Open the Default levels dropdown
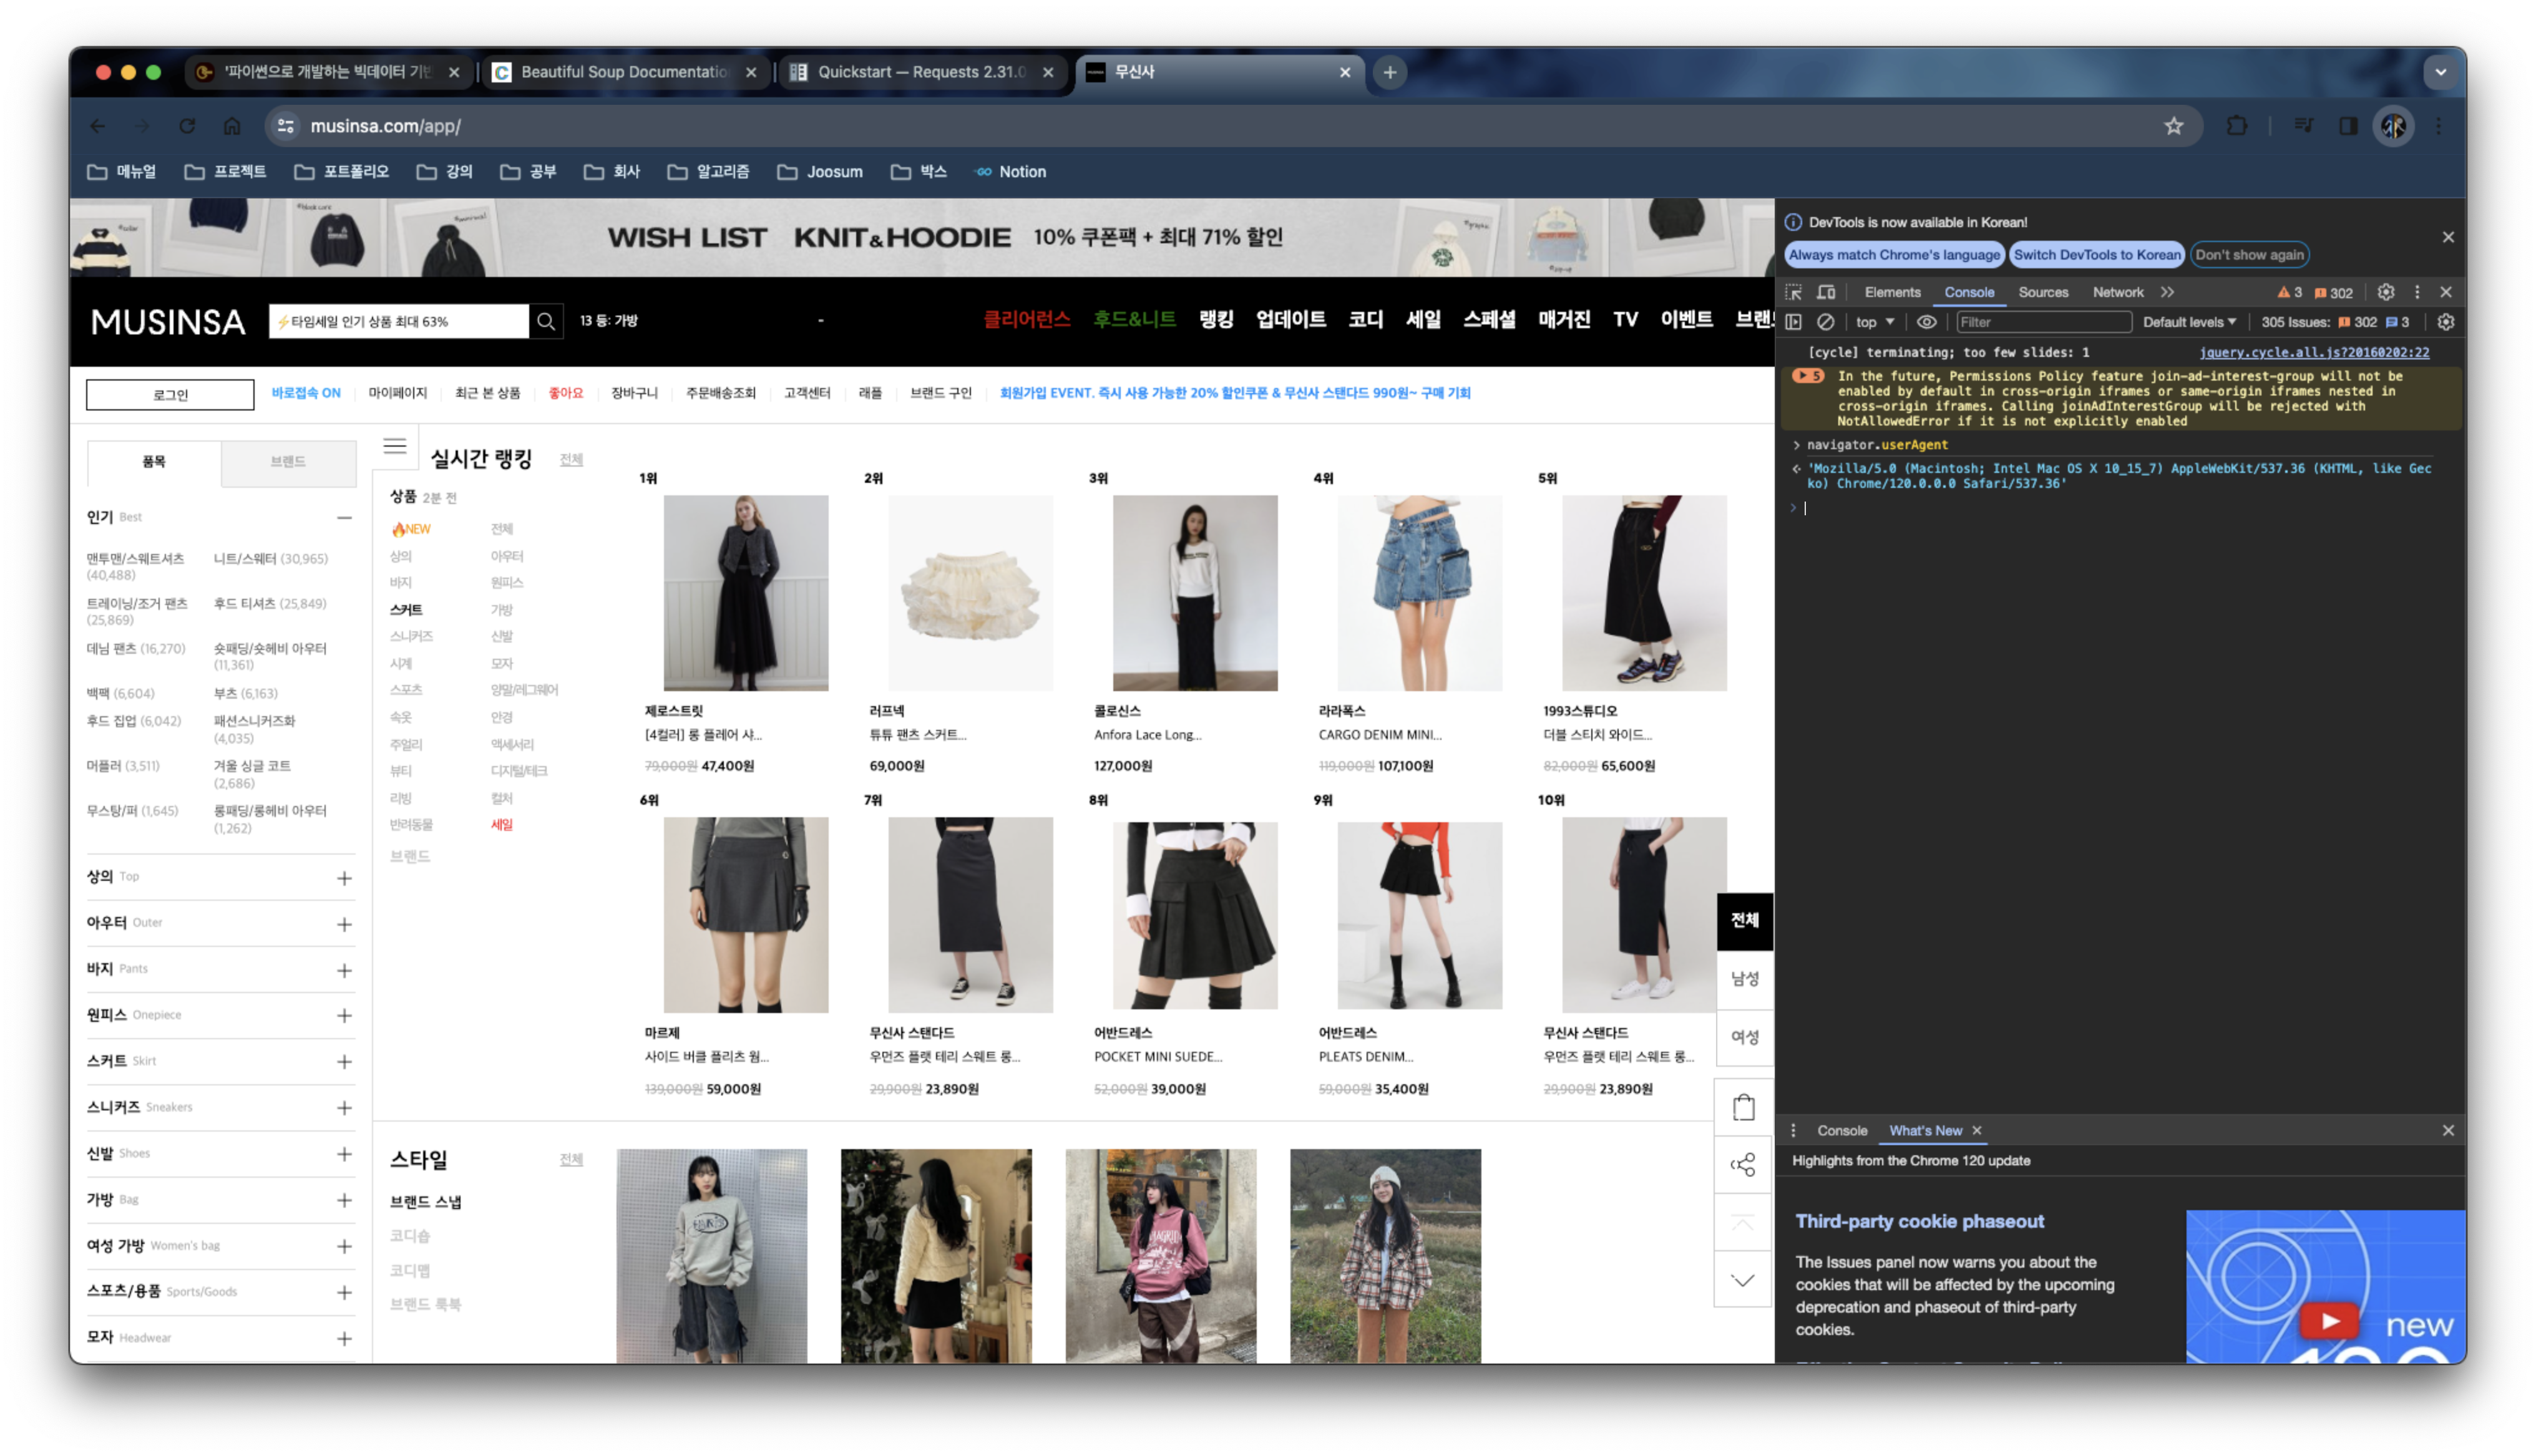 pos(2189,322)
